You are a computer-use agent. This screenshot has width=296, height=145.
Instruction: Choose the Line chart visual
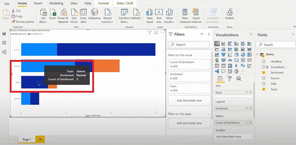pos(217,49)
